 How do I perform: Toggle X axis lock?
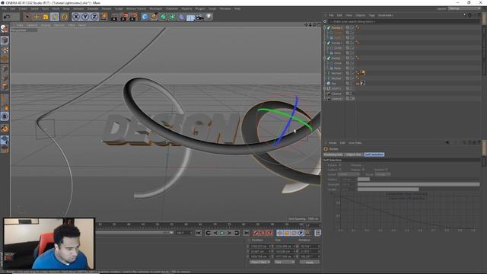point(76,17)
